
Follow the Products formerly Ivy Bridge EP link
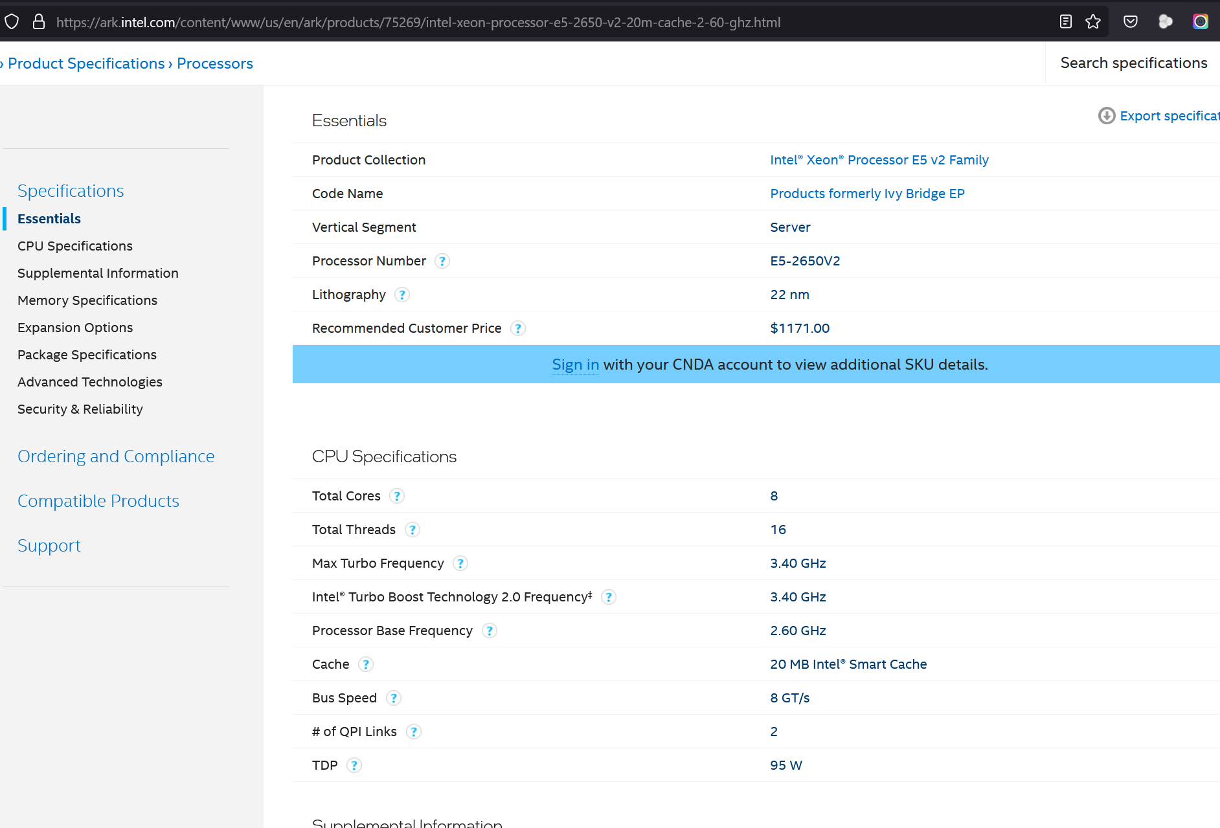coord(867,194)
